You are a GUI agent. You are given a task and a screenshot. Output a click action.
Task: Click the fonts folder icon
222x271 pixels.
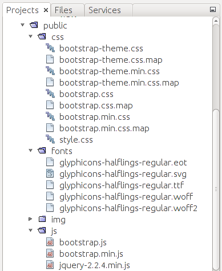[x=42, y=151]
